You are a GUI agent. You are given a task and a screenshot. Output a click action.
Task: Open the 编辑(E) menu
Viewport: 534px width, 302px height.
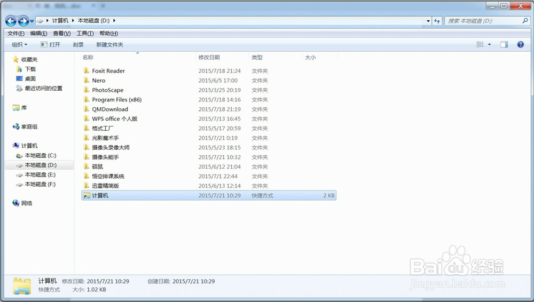click(38, 34)
